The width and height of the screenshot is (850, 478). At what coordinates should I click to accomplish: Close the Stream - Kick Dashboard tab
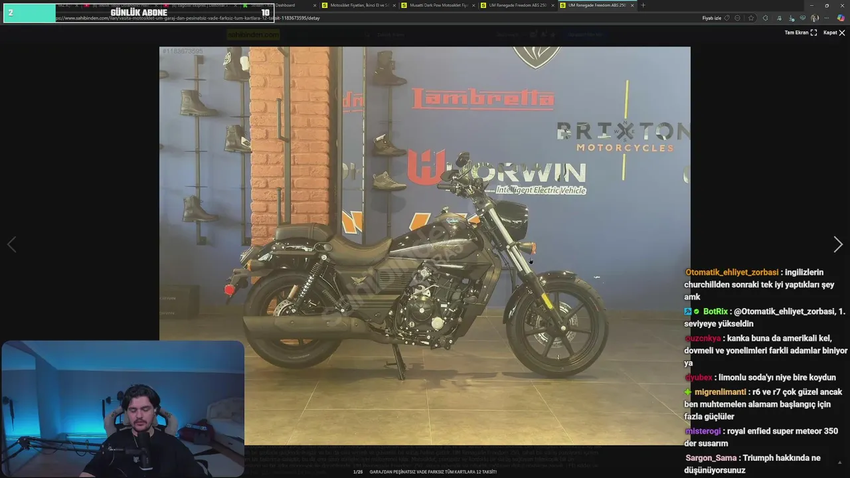click(x=315, y=5)
